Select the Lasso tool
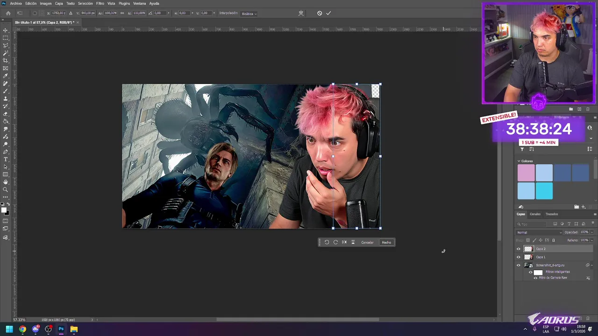Screen dimensions: 598x336 (x=6, y=45)
